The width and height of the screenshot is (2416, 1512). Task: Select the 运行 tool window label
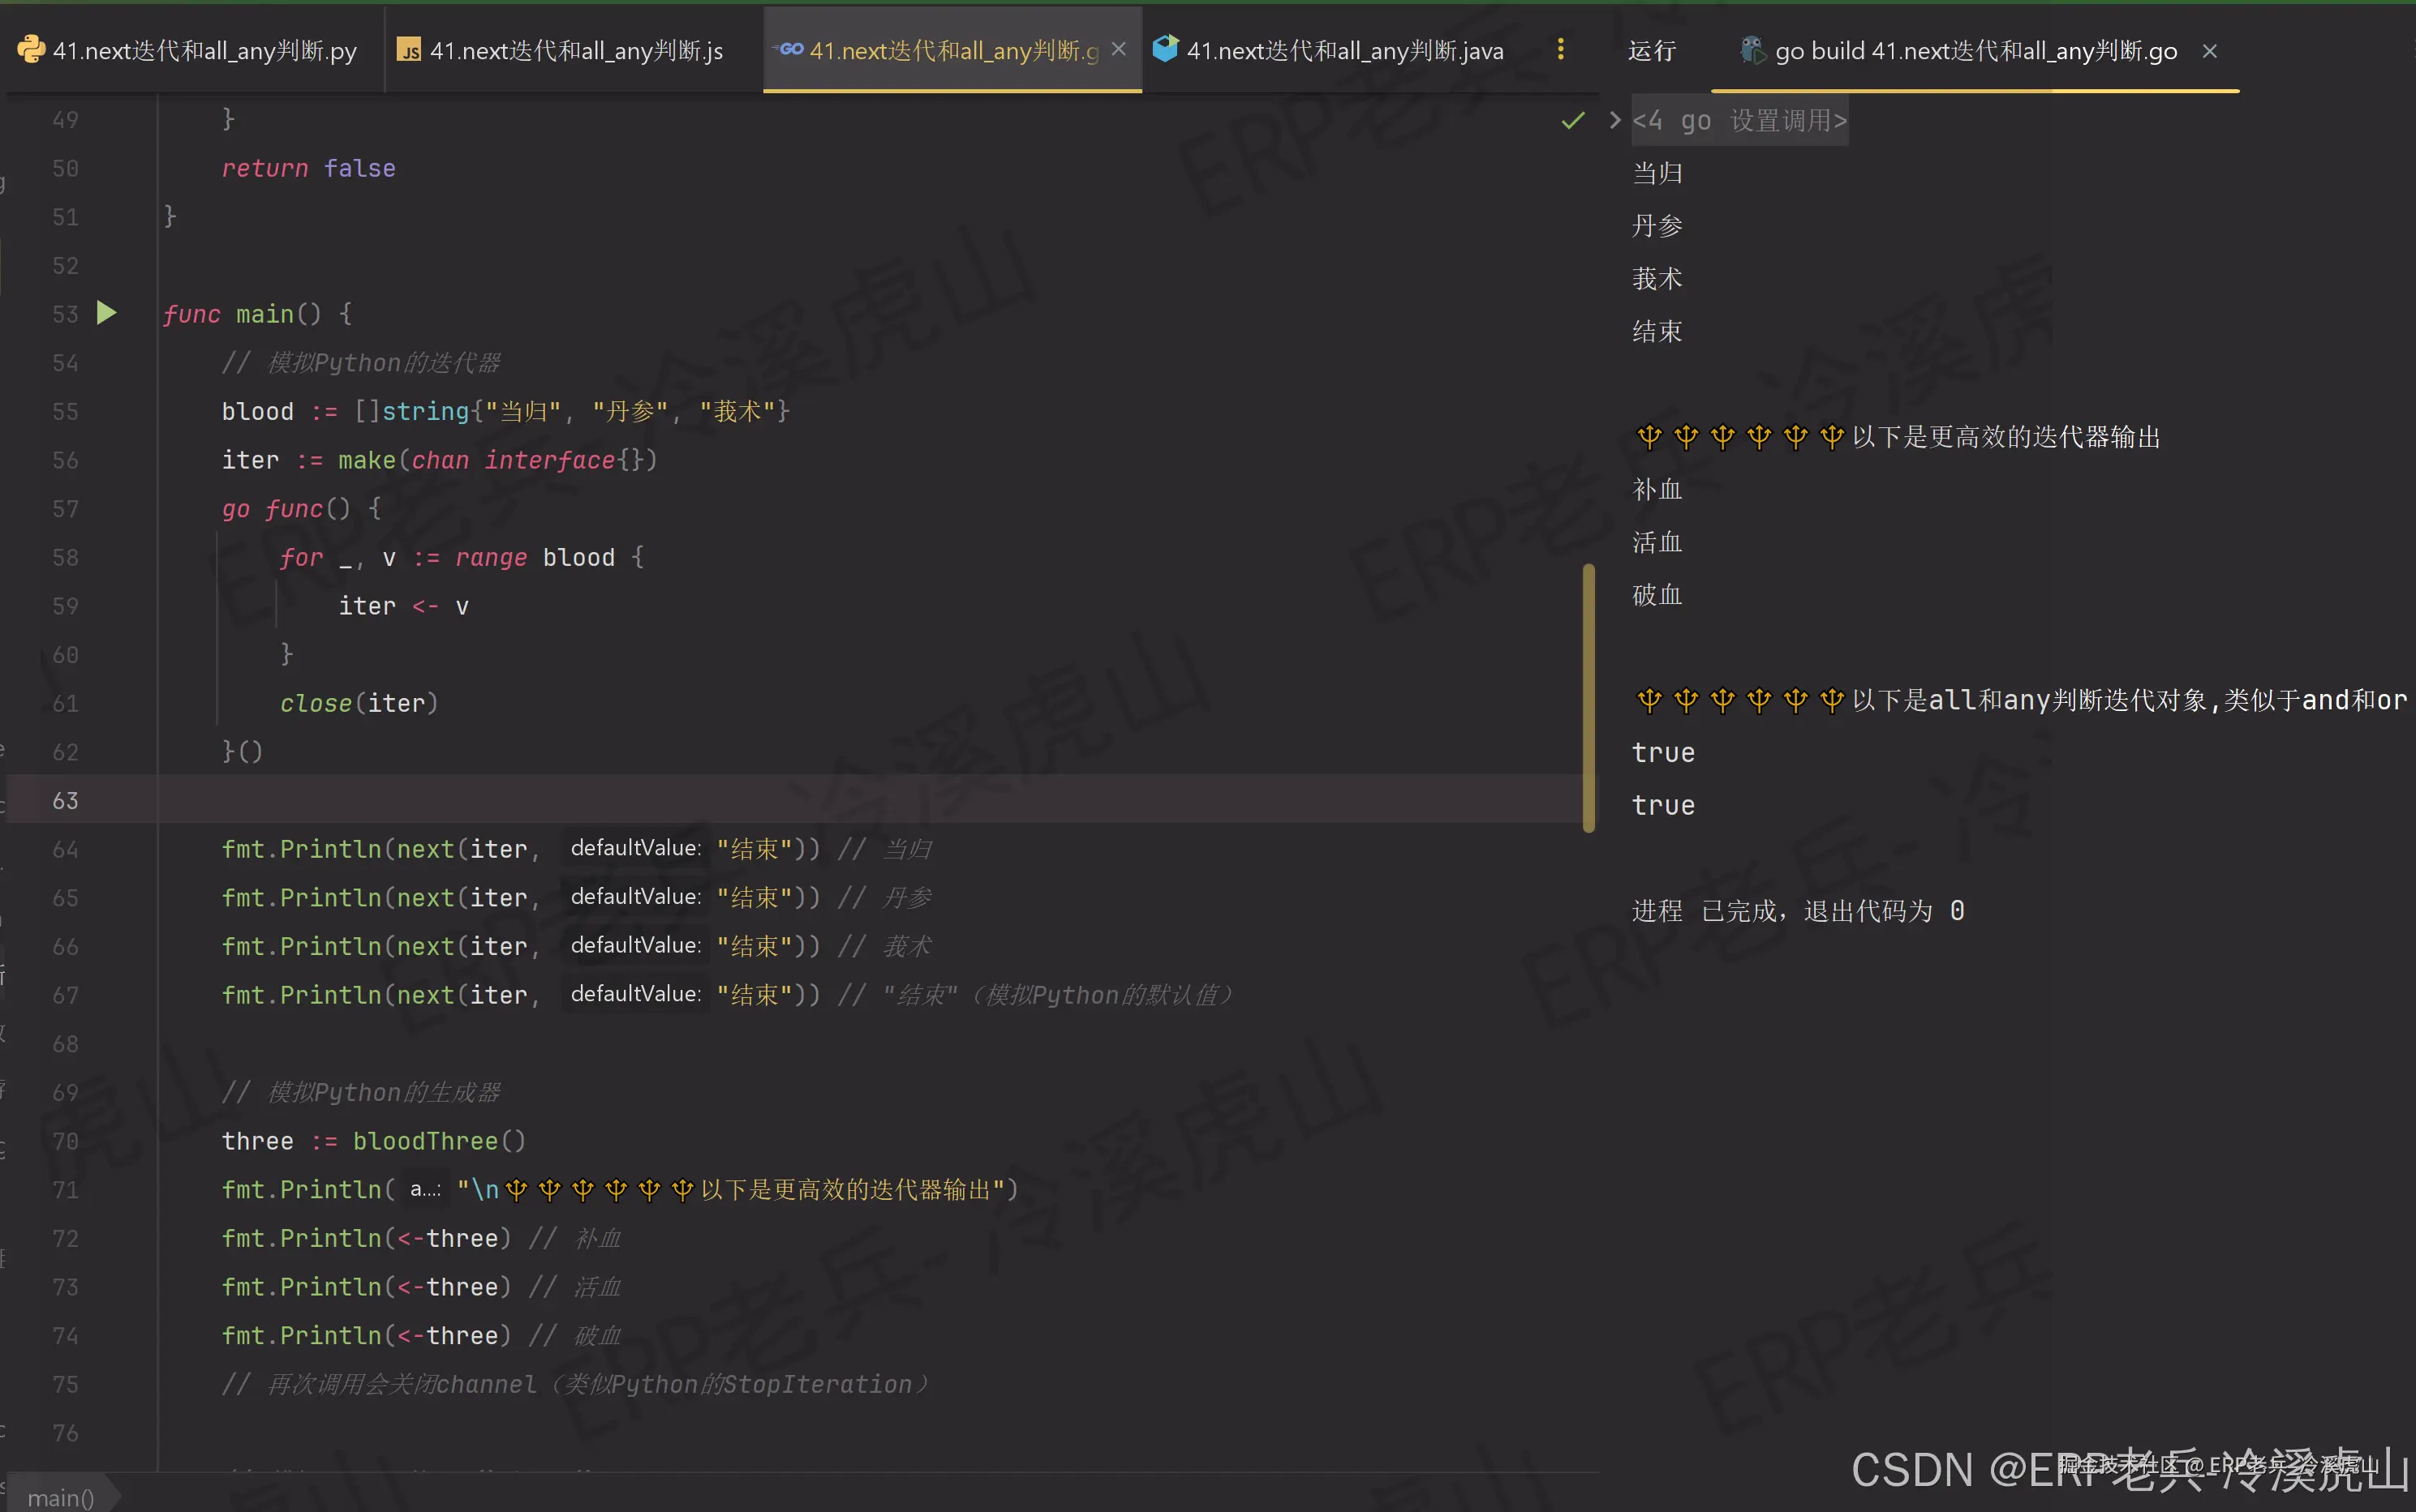[1652, 51]
